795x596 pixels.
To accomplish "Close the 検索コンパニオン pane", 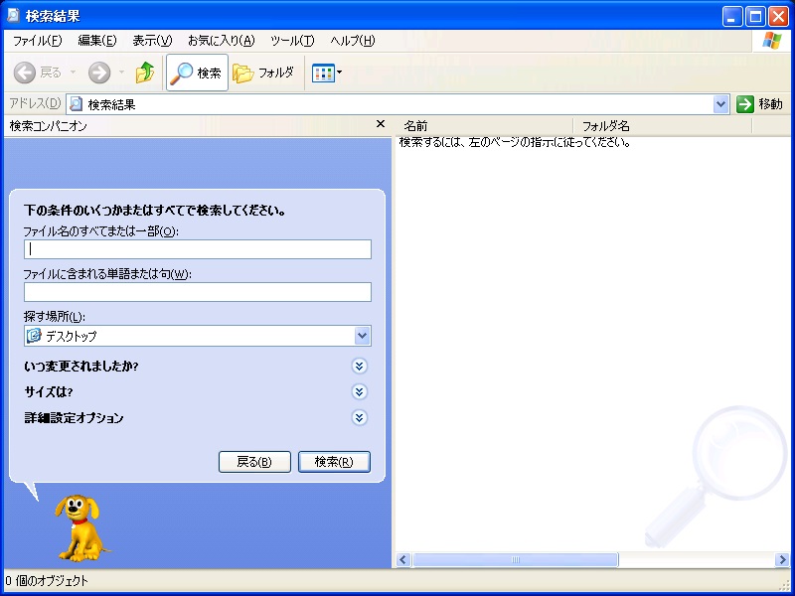I will pos(380,125).
